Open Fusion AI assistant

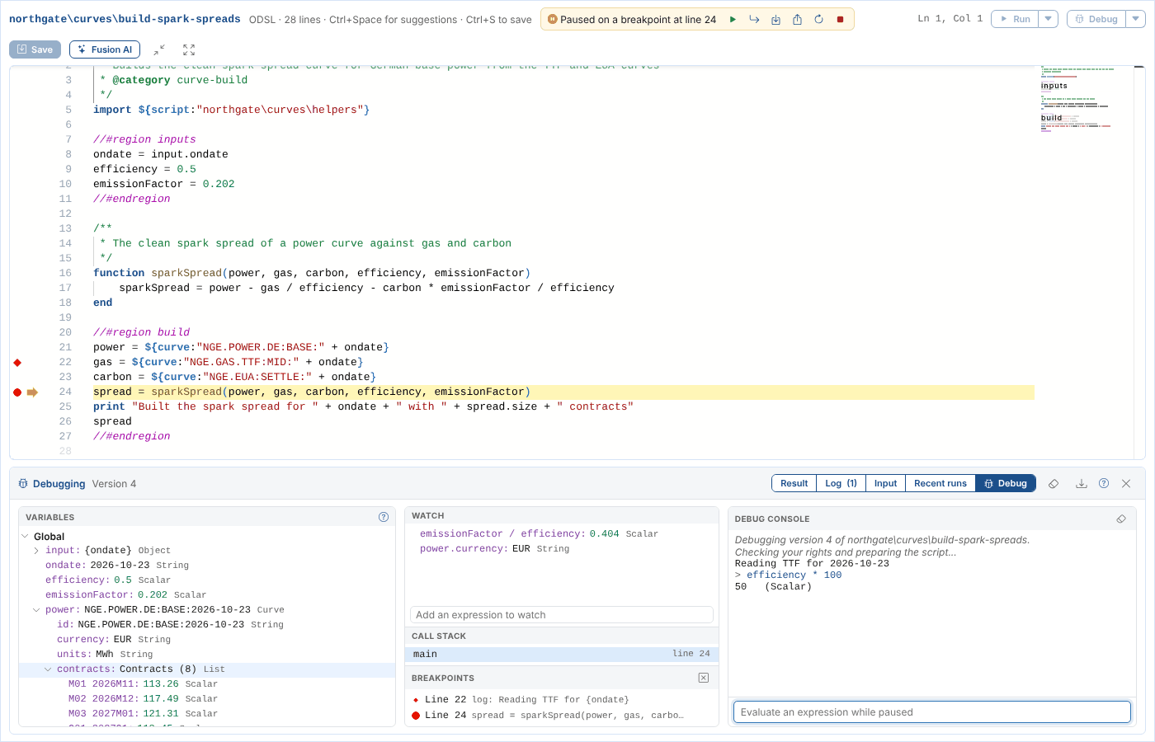(x=105, y=49)
